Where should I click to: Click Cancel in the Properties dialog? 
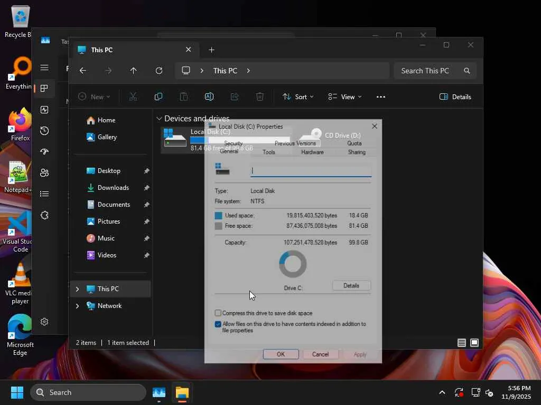[x=321, y=354]
